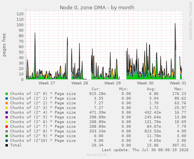This screenshot has width=194, height=159.
Task: Click the magenta swatch for 2^5 chunks
Action: tap(7, 117)
